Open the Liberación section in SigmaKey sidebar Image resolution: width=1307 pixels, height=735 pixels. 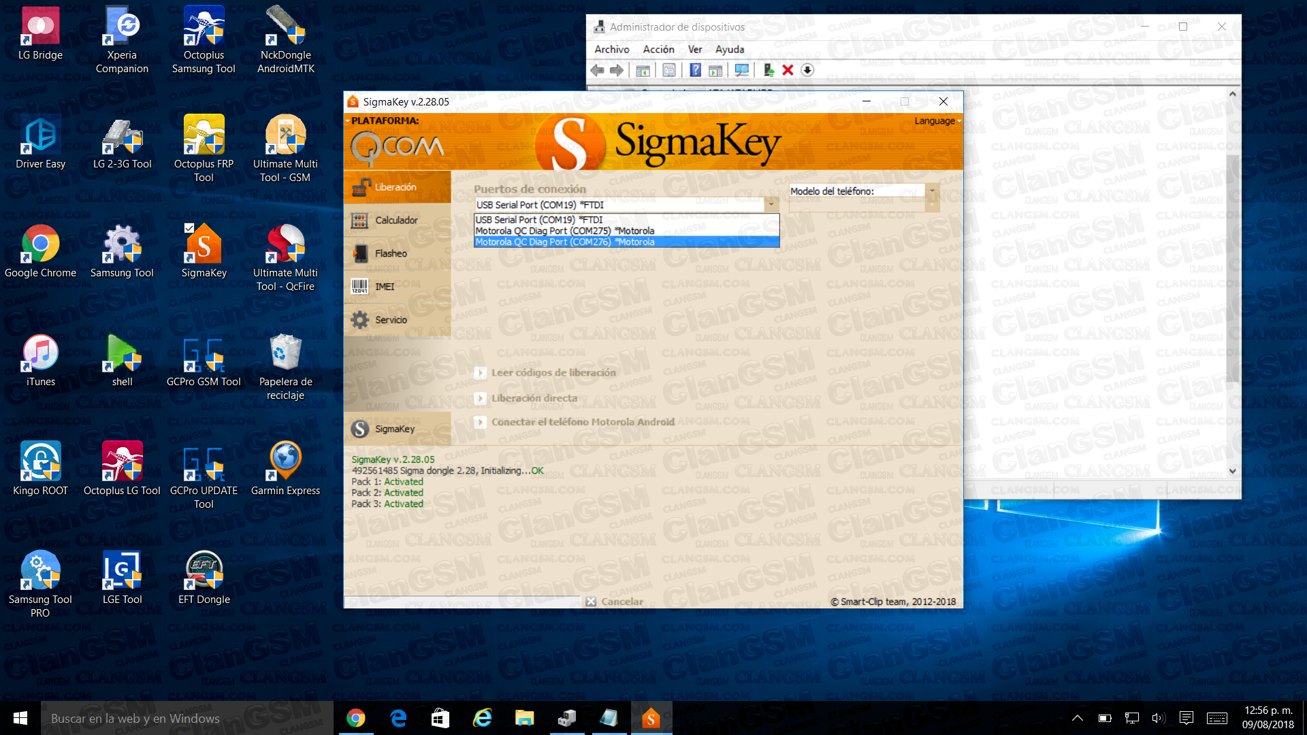pyautogui.click(x=397, y=187)
